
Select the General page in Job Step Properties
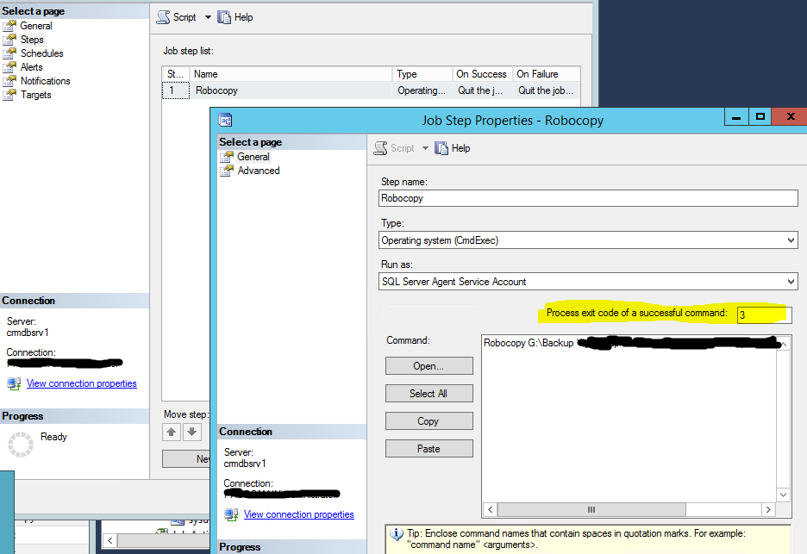(253, 157)
